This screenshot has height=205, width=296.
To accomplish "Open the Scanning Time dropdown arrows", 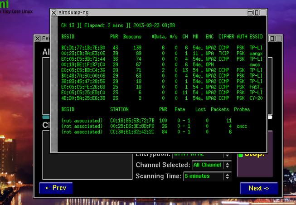I will tap(228, 176).
